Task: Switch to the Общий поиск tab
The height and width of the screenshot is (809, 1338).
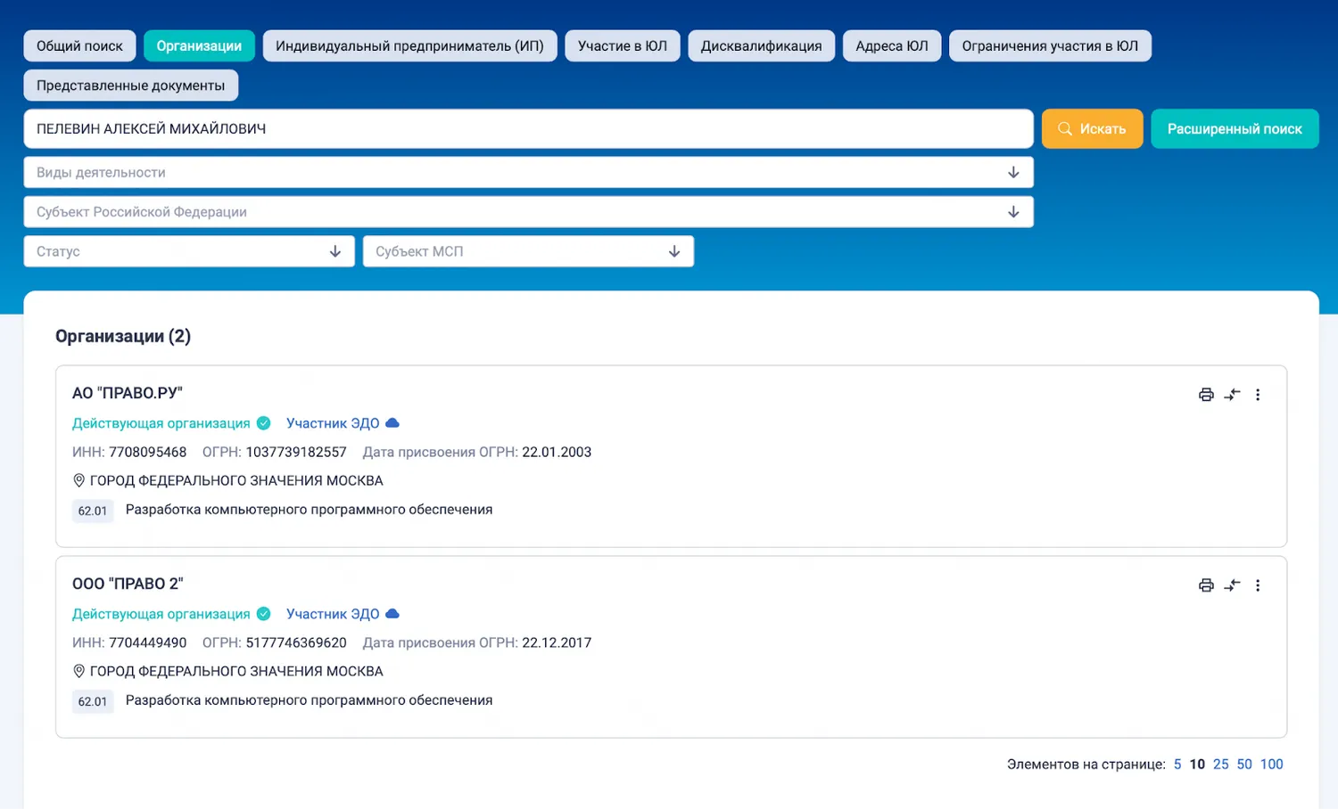Action: pyautogui.click(x=79, y=45)
